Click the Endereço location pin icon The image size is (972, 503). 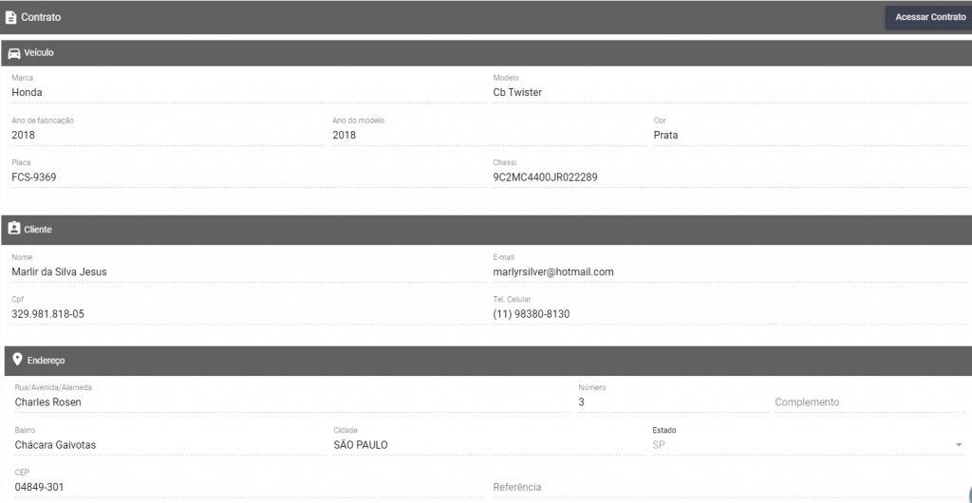pyautogui.click(x=17, y=360)
